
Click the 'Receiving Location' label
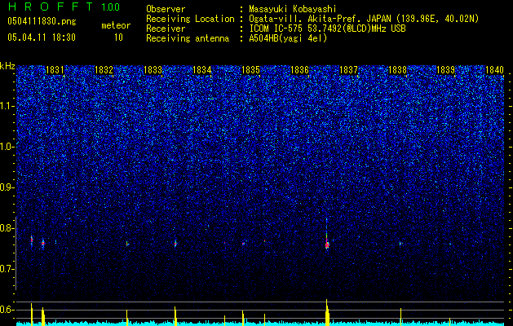(190, 19)
